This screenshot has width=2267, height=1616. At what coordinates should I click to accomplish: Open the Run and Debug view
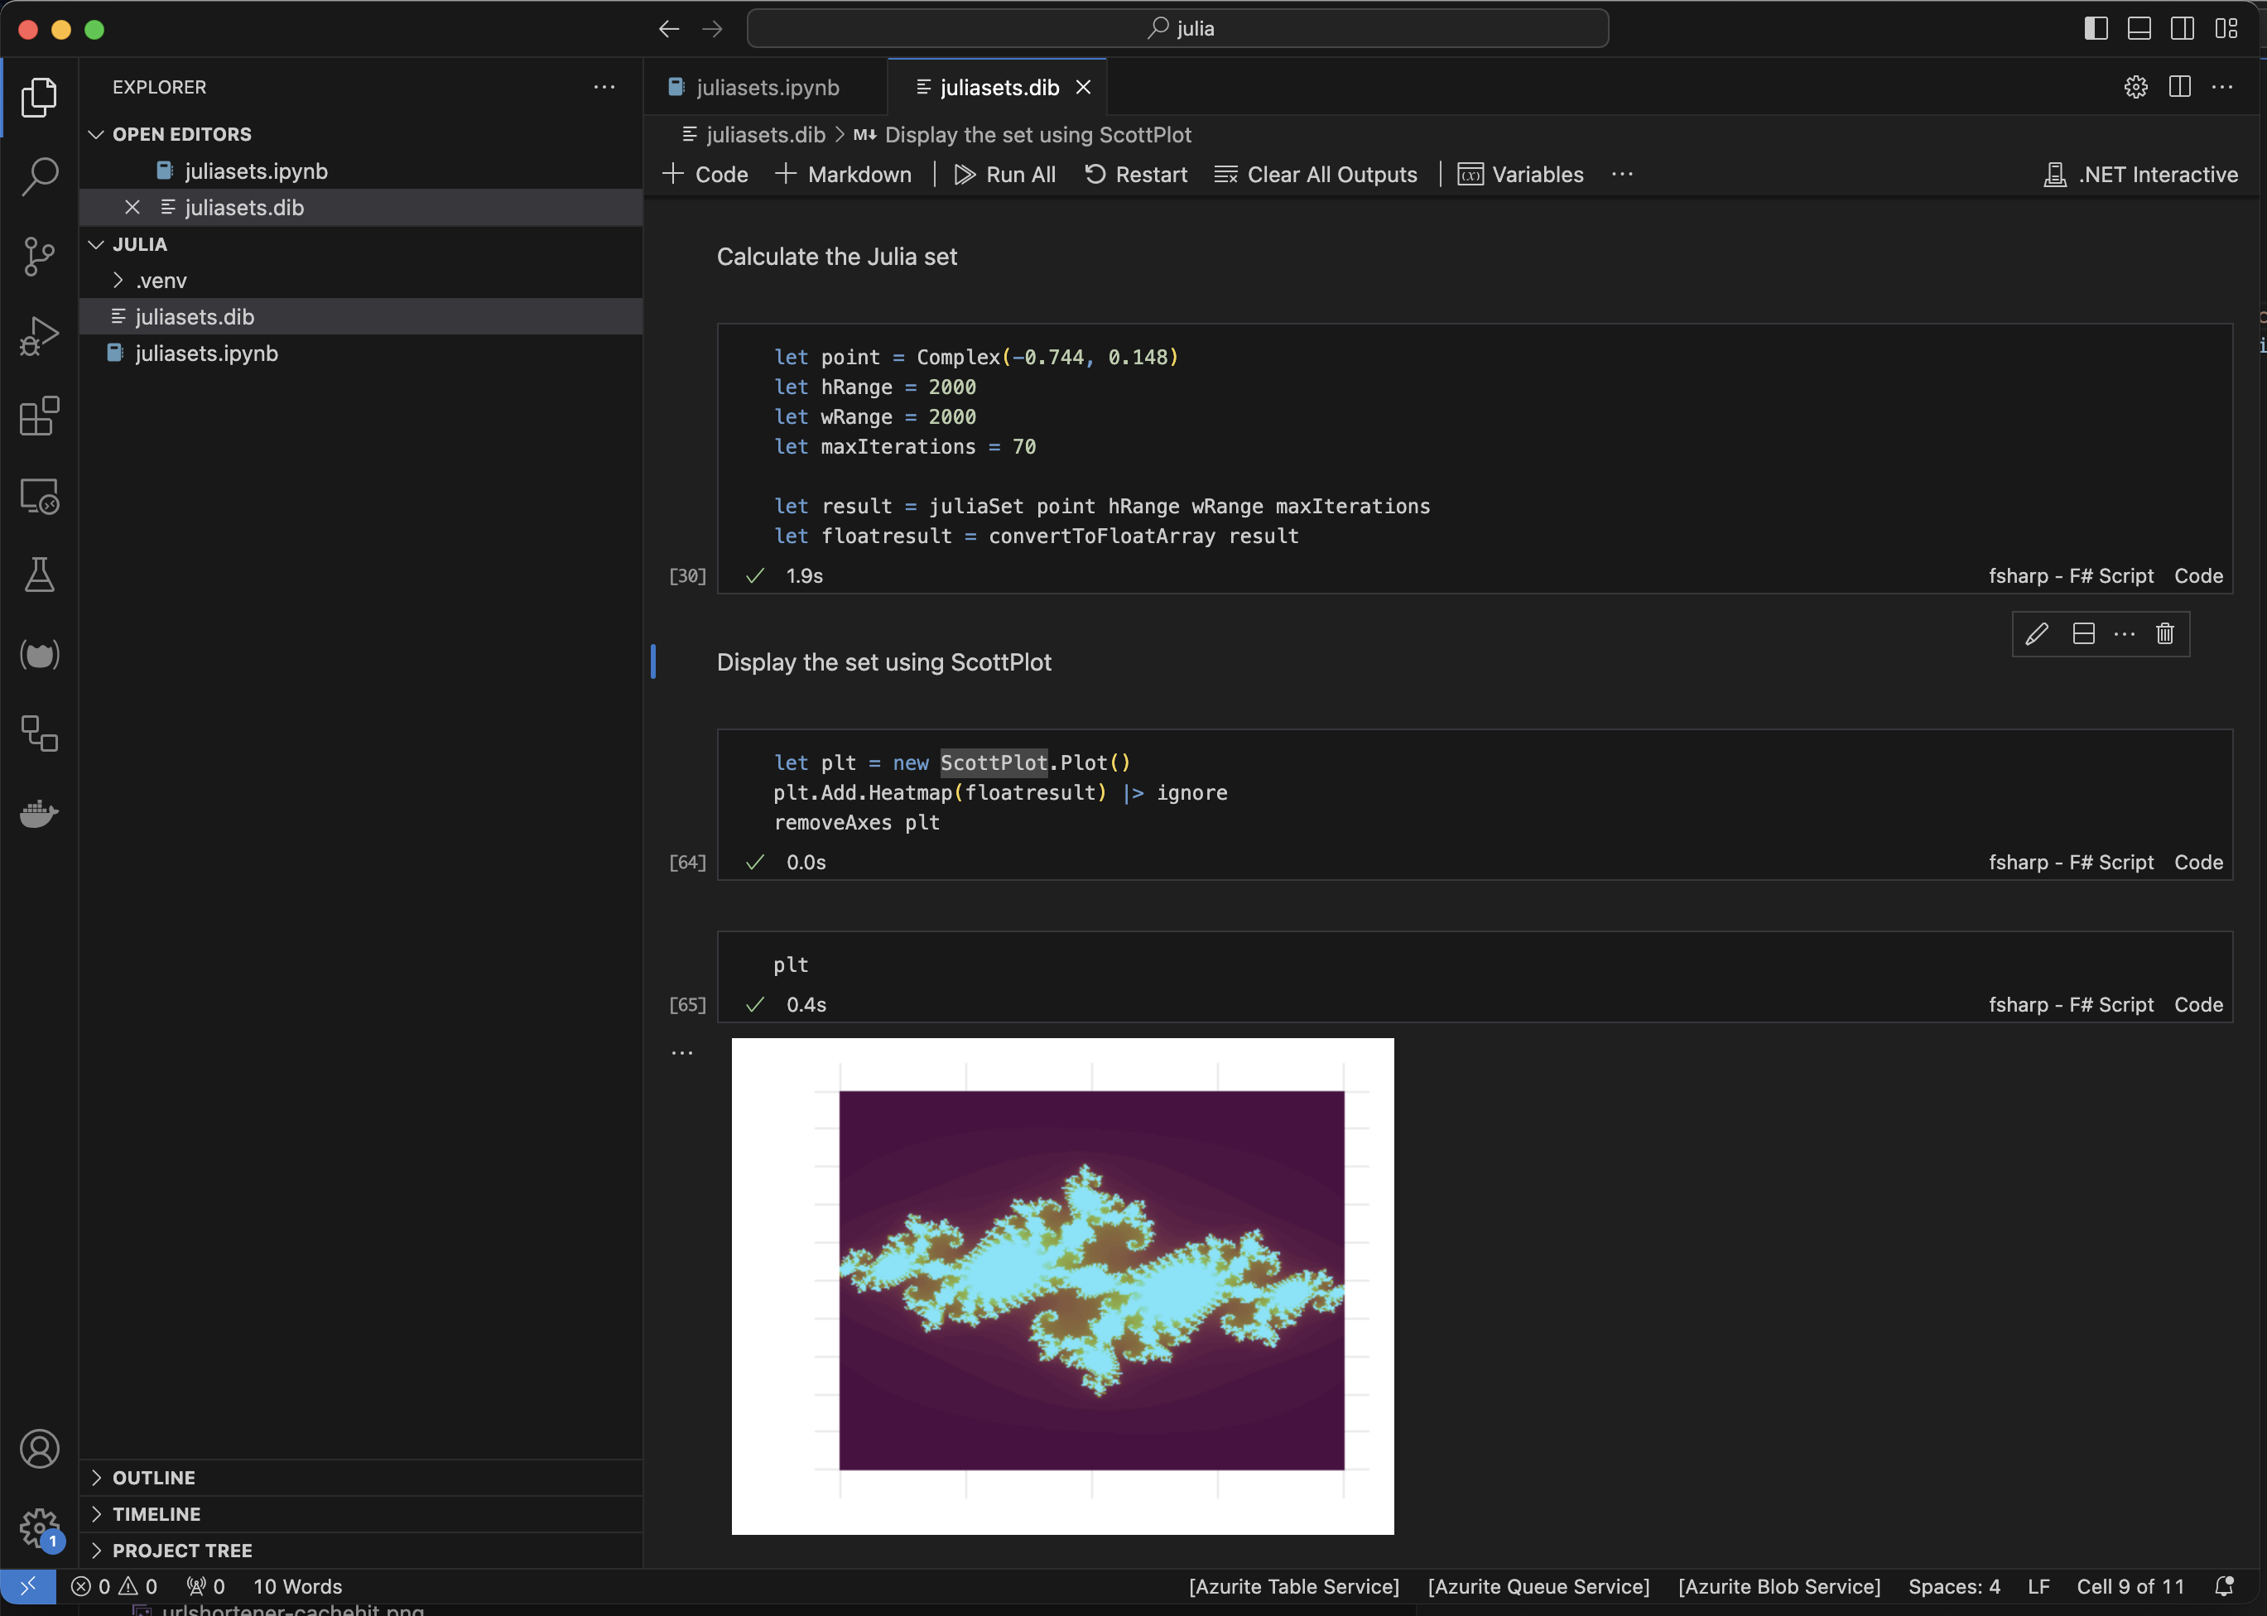(39, 335)
